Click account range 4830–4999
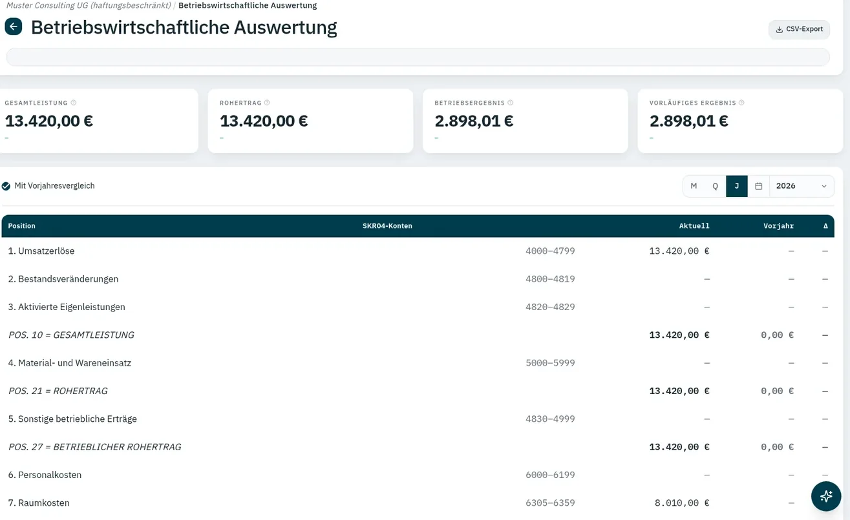Screen dimensions: 850x520 [550, 419]
